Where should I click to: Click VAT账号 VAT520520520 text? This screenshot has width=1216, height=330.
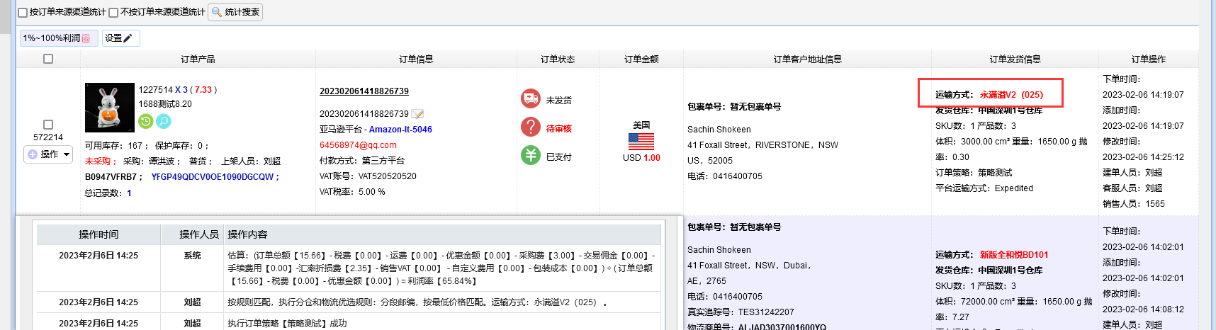[368, 176]
